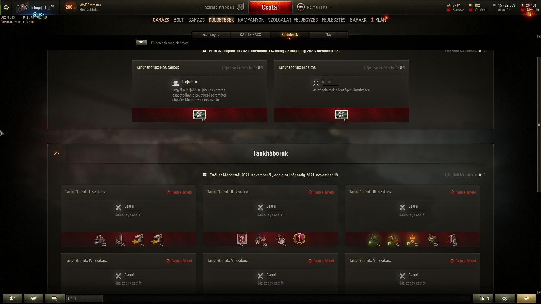Click the vertical scrollbar on the right

tap(539, 124)
